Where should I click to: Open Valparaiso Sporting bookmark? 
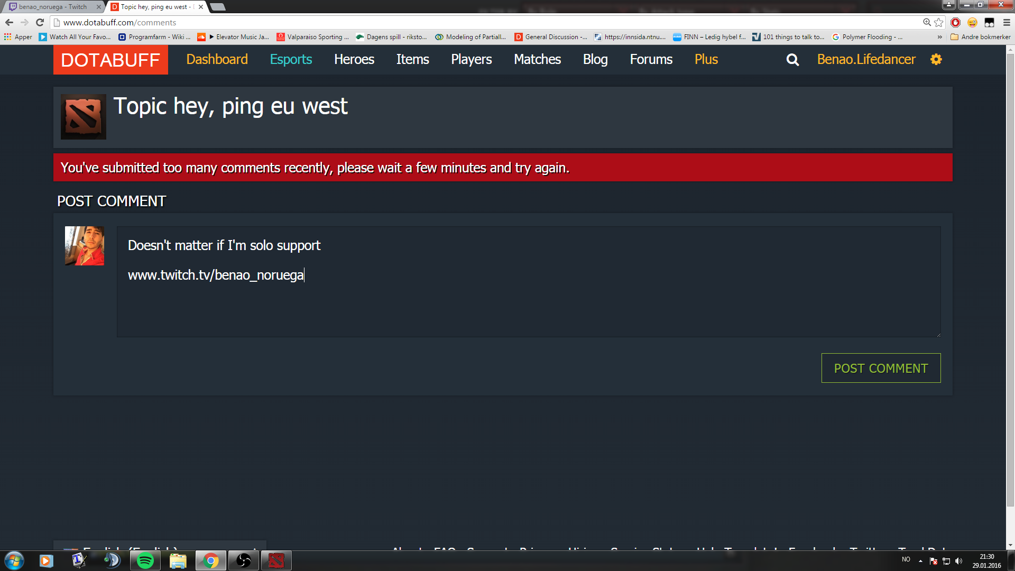coord(312,36)
